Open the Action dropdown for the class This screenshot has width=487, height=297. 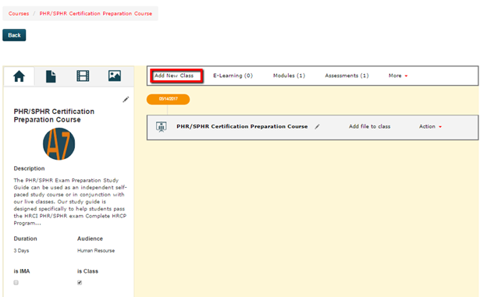[x=430, y=126]
